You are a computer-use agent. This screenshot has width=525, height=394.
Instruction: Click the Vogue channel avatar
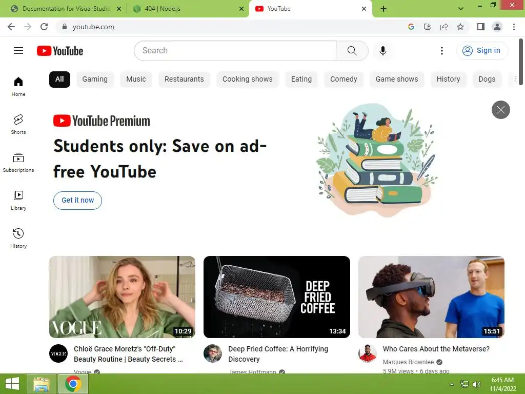click(x=58, y=353)
